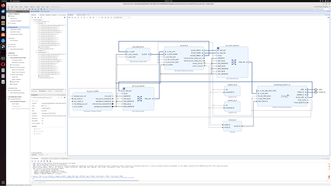The image size is (331, 186).
Task: Switch to the Address Editor tab
Action: [81, 15]
